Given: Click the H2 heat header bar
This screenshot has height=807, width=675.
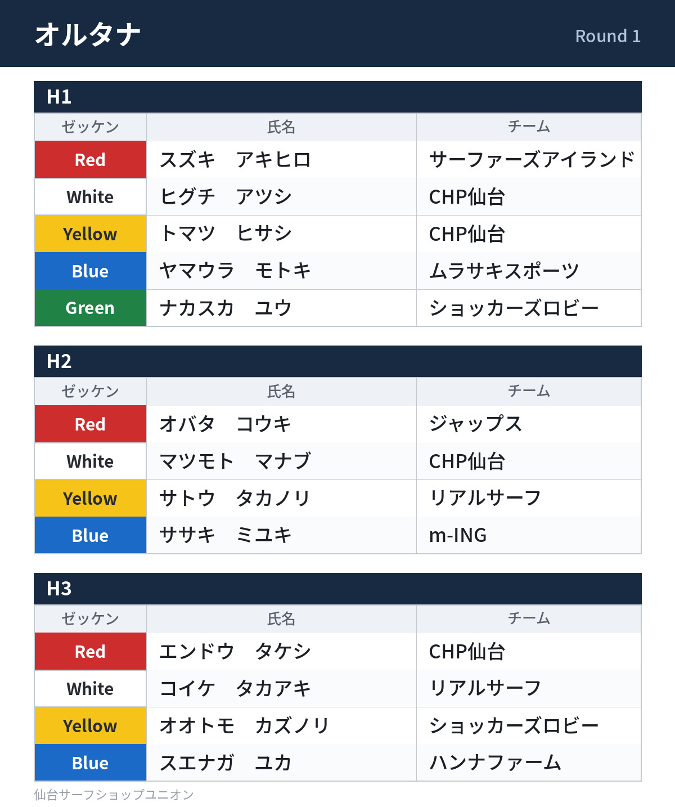Looking at the screenshot, I should coord(337,361).
